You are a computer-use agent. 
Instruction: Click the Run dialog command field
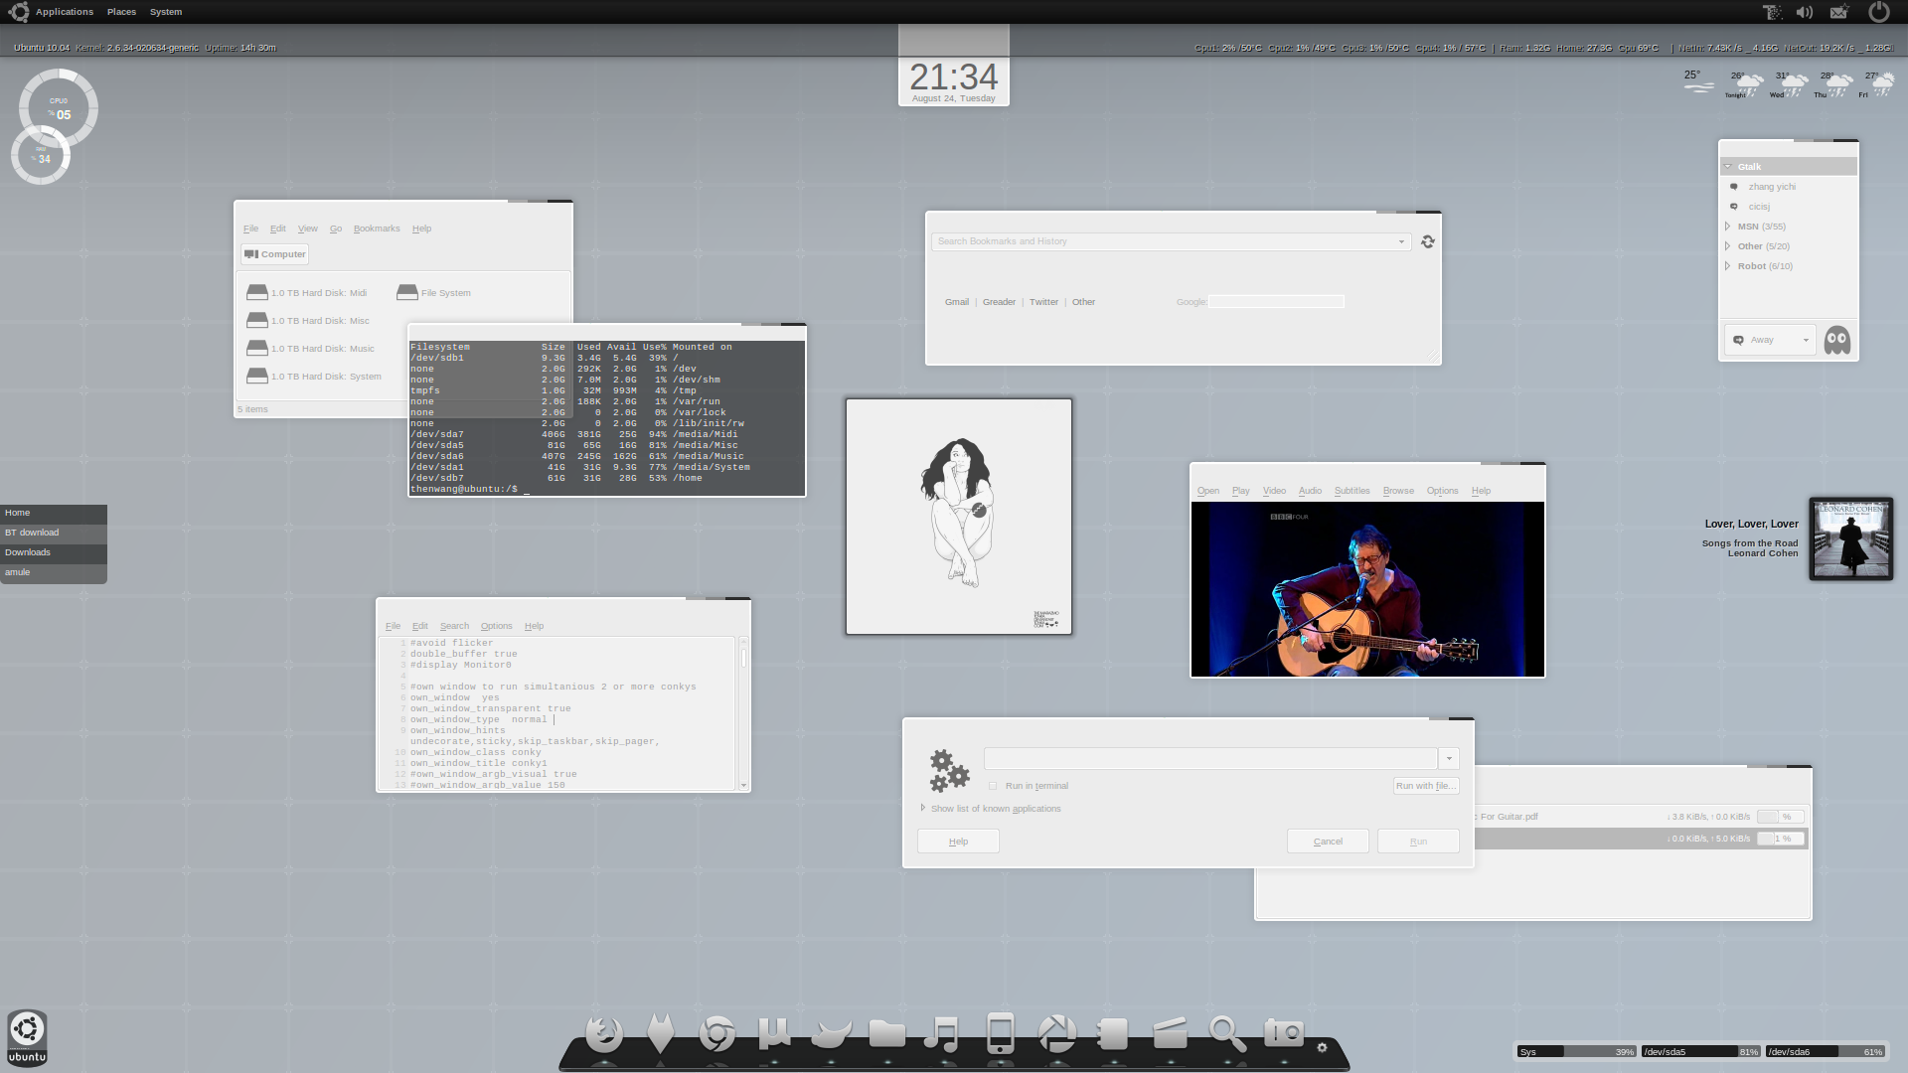[1210, 758]
